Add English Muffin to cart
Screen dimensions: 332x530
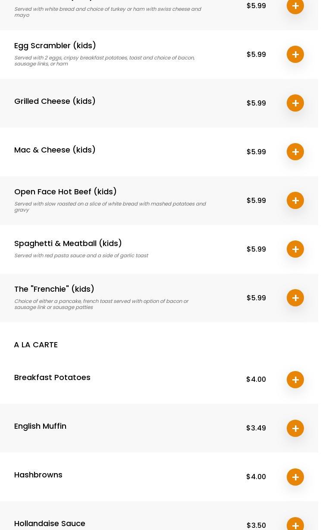[x=295, y=428]
